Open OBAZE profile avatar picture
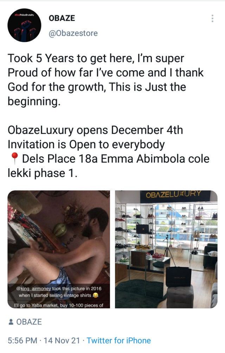This screenshot has height=353, width=225. pos(24,25)
